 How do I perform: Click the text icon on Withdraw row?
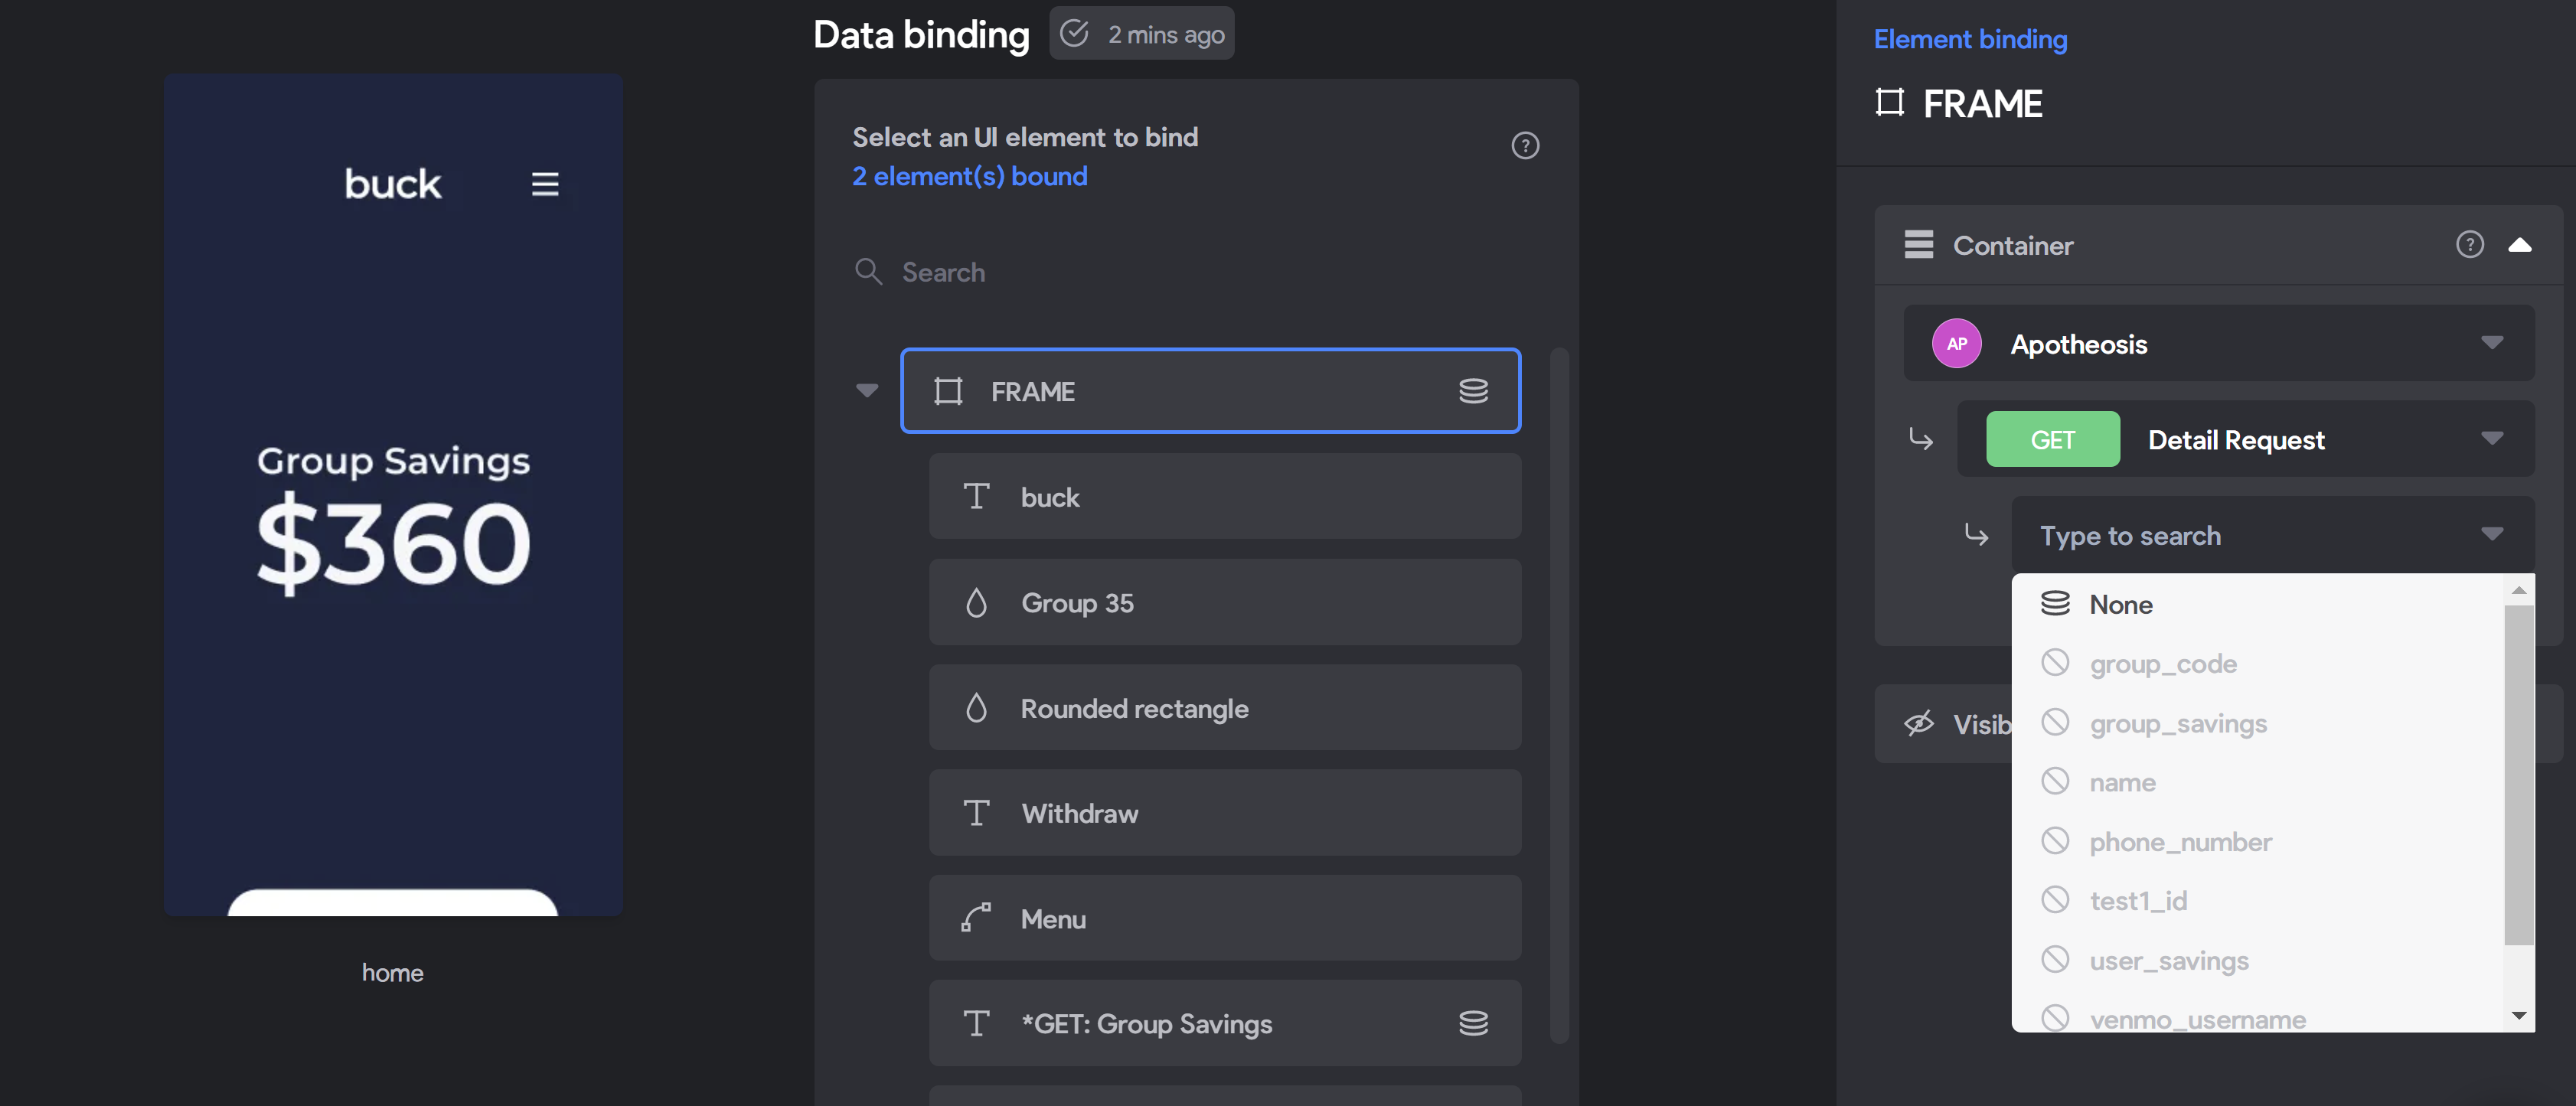pyautogui.click(x=976, y=813)
